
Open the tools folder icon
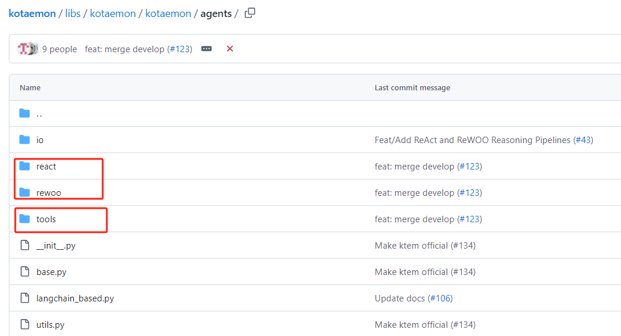25,219
